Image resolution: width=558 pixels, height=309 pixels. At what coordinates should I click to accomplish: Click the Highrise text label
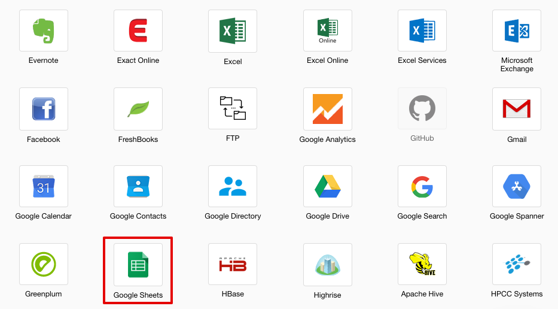click(x=327, y=295)
